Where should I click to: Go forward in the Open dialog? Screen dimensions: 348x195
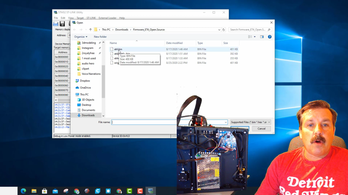pyautogui.click(x=81, y=30)
